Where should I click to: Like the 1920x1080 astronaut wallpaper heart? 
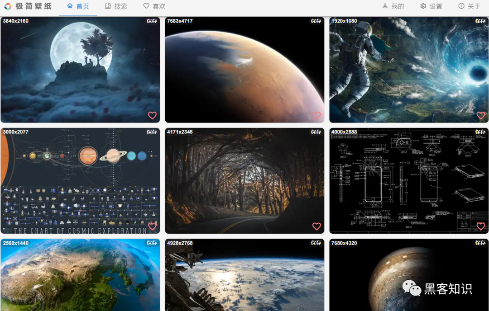coord(481,116)
